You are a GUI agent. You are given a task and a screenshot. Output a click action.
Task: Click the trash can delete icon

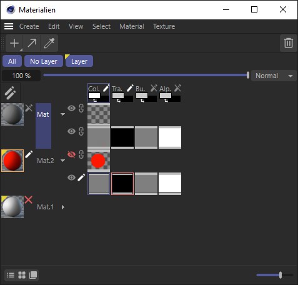pos(289,43)
